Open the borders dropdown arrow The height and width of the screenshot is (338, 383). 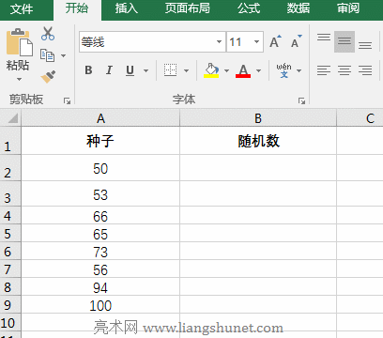186,70
